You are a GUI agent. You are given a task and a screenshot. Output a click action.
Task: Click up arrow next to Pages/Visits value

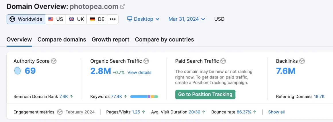click(144, 112)
